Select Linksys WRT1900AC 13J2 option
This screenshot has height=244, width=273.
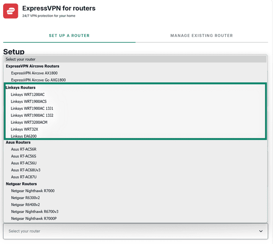pyautogui.click(x=135, y=116)
